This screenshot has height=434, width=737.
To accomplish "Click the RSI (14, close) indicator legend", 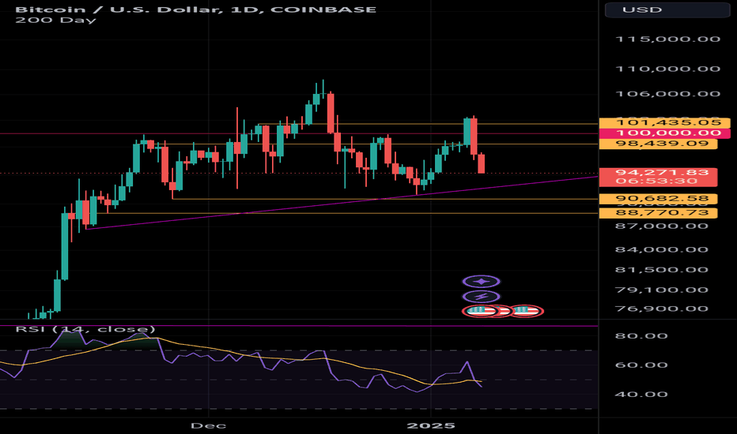I will click(85, 329).
